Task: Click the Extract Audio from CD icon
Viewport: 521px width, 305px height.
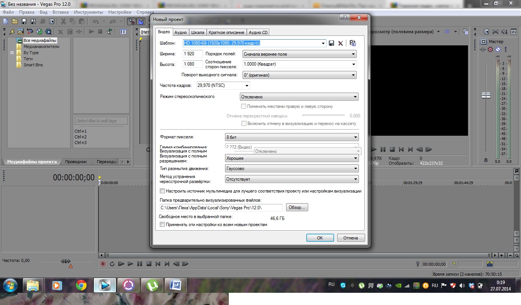Action: (x=39, y=32)
